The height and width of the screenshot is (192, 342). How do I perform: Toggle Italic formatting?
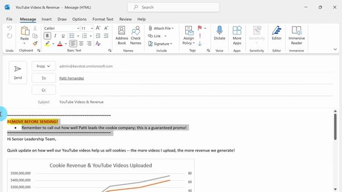[55, 36]
